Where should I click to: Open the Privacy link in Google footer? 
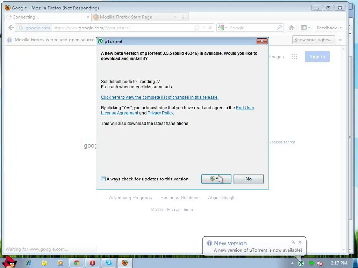pyautogui.click(x=173, y=209)
